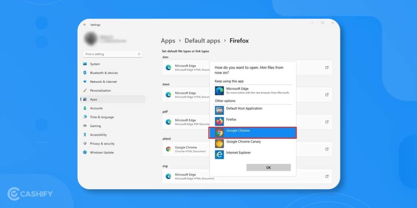
Task: Click Edge icon in .html row
Action: (168, 95)
